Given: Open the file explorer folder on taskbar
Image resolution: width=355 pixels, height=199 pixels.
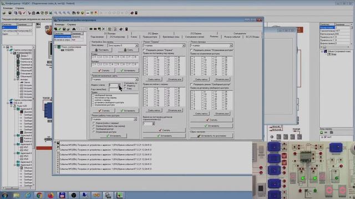Looking at the screenshot, I should tap(17, 195).
